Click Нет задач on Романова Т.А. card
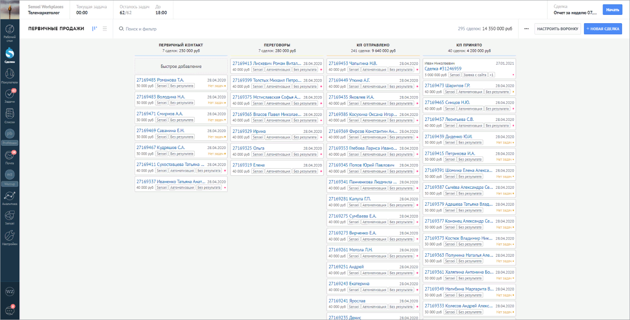The height and width of the screenshot is (320, 630). point(216,86)
